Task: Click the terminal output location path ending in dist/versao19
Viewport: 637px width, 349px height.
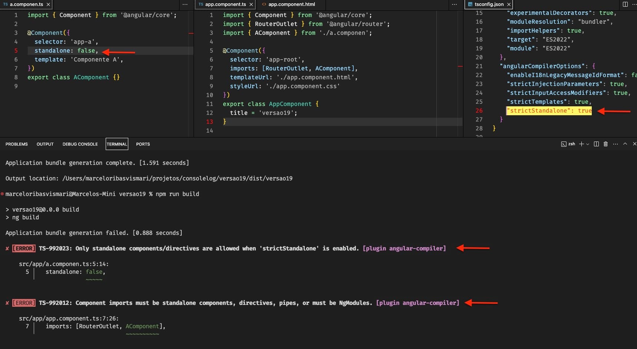Action: (x=177, y=179)
